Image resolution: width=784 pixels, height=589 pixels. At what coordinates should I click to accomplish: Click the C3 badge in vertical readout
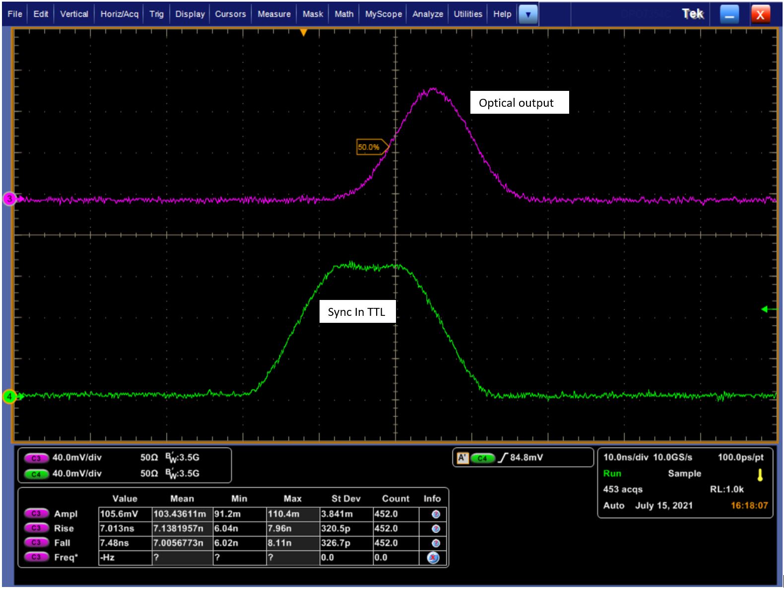click(36, 458)
